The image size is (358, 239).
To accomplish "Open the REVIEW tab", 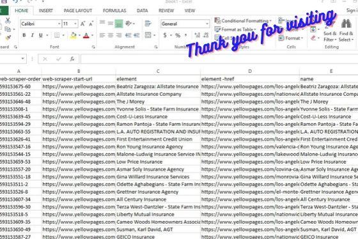I will point(166,11).
